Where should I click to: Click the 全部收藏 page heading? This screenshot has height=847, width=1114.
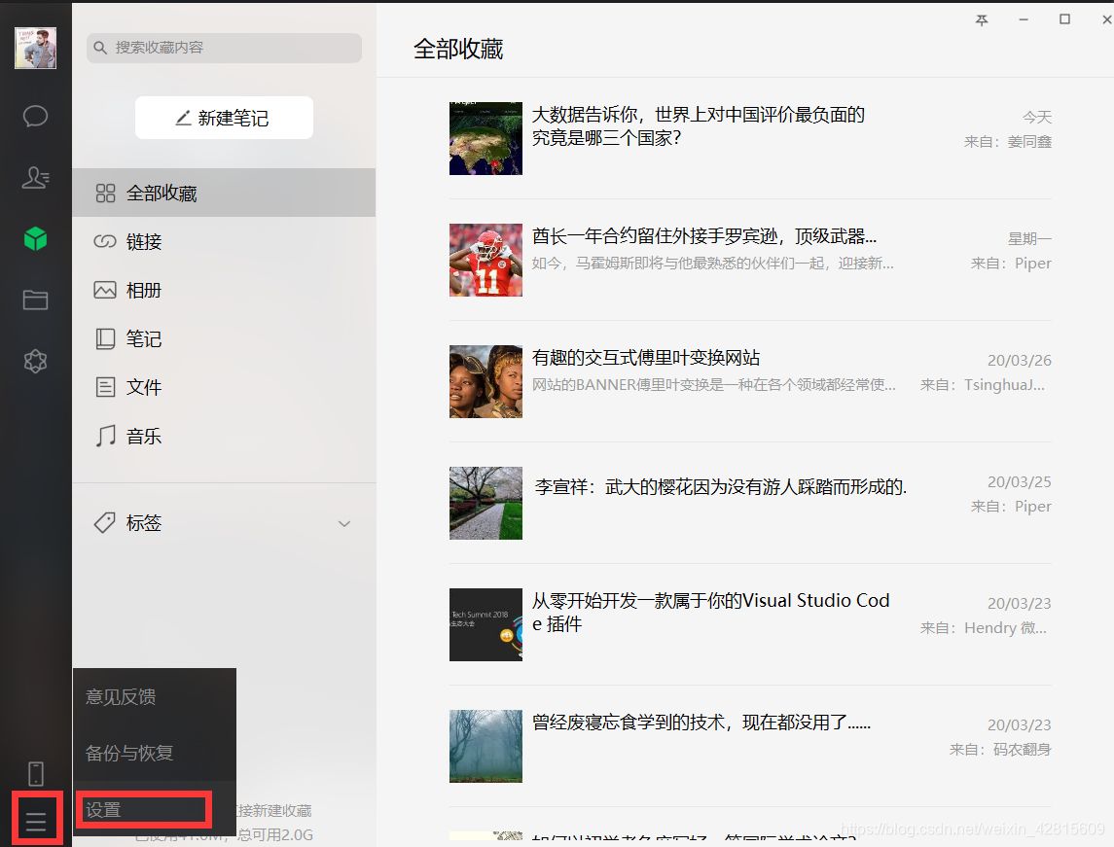pyautogui.click(x=458, y=49)
